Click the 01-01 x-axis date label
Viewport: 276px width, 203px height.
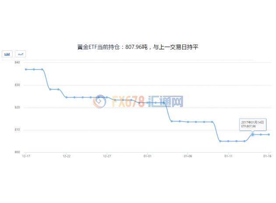tap(147, 156)
